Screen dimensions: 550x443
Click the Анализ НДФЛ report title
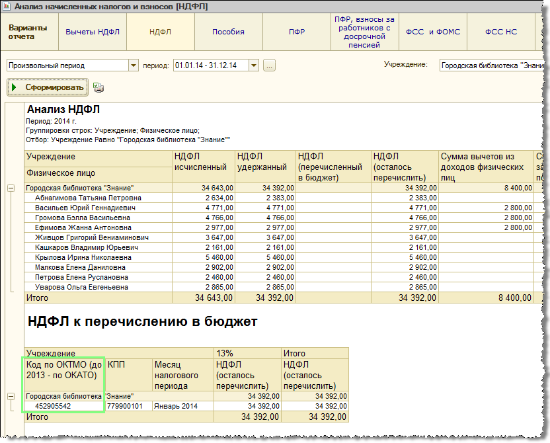63,110
